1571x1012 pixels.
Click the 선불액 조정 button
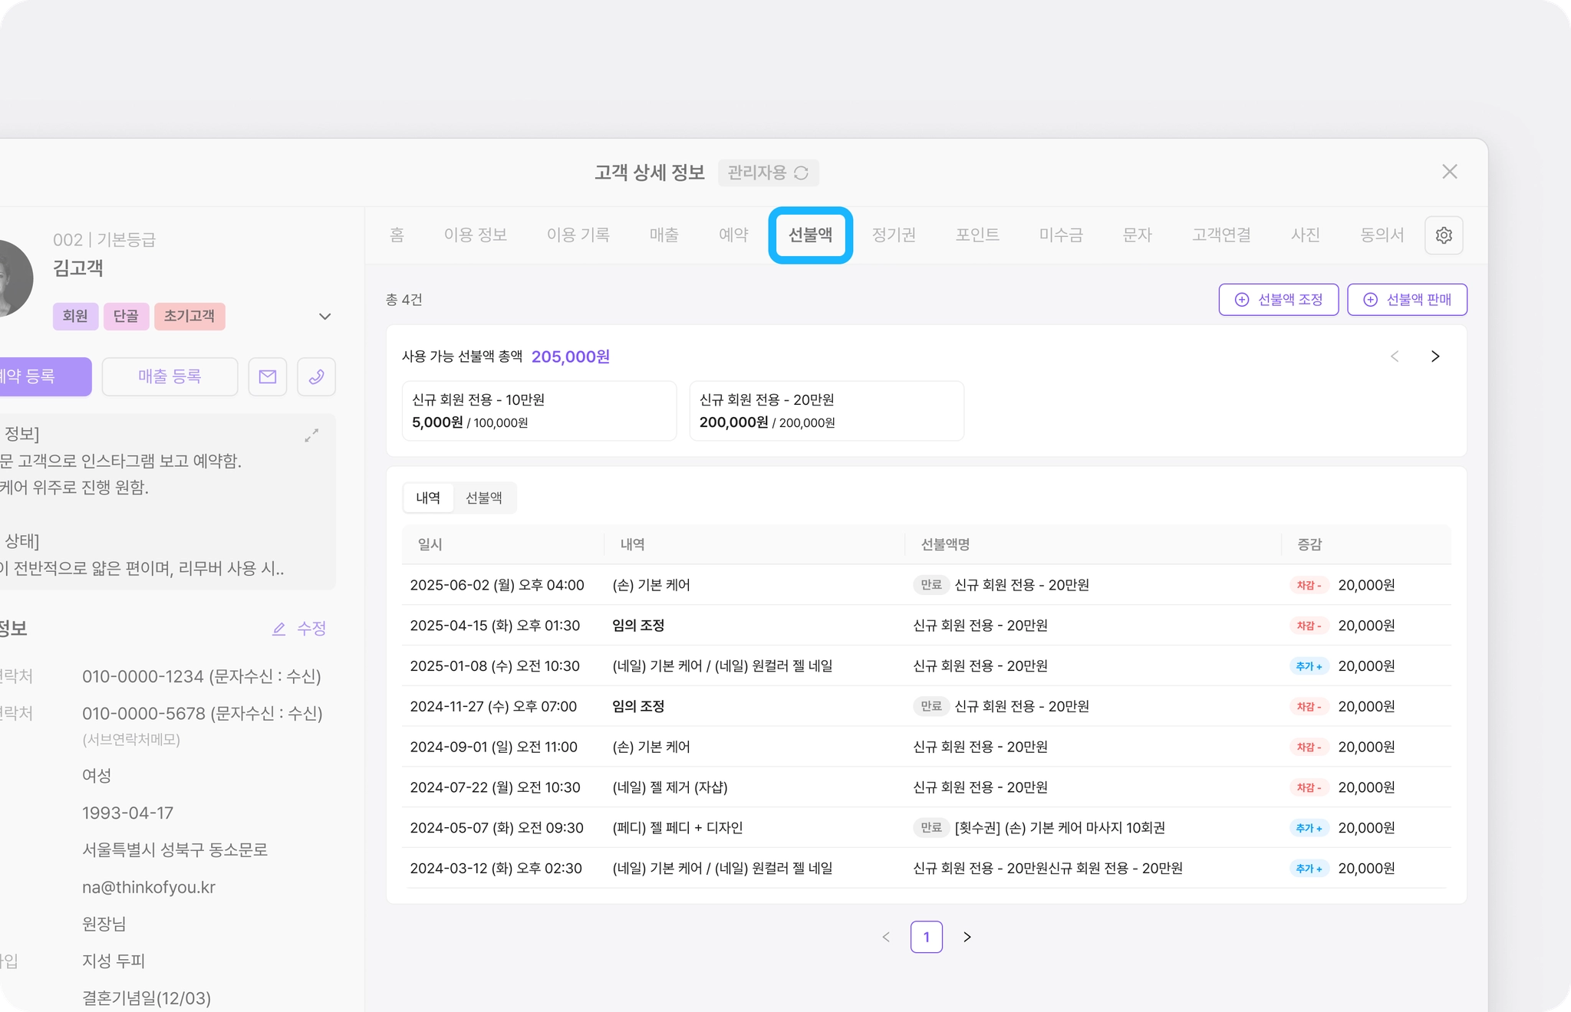click(x=1278, y=300)
